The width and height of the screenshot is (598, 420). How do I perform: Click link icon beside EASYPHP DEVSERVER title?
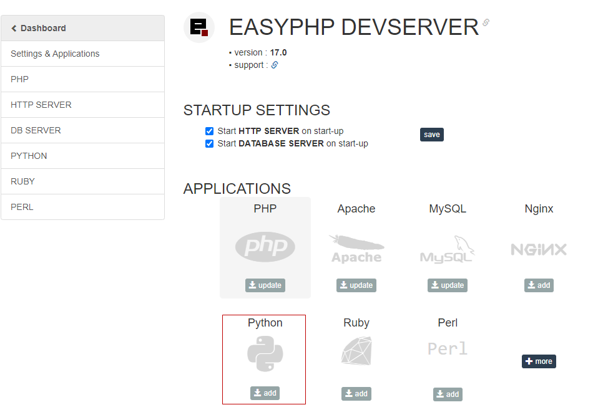click(486, 22)
